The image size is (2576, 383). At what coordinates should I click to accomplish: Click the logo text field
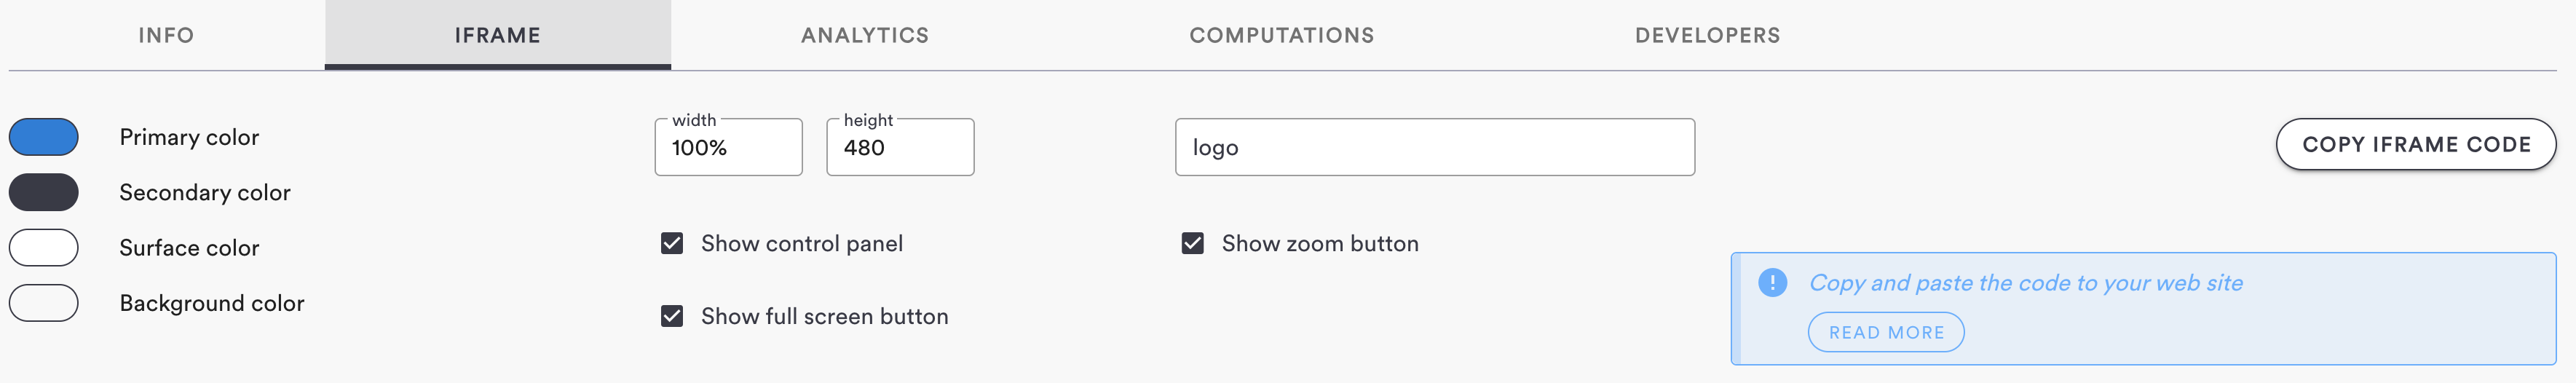pyautogui.click(x=1434, y=148)
